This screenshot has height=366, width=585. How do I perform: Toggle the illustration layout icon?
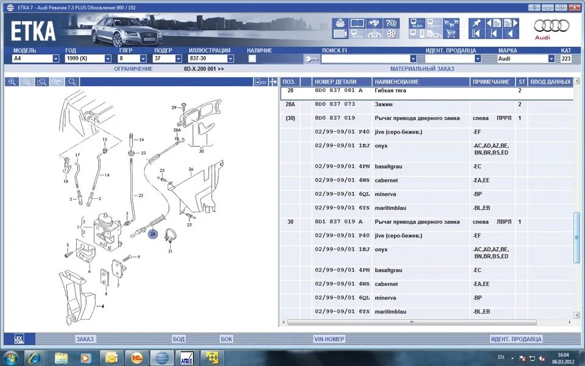(x=261, y=82)
